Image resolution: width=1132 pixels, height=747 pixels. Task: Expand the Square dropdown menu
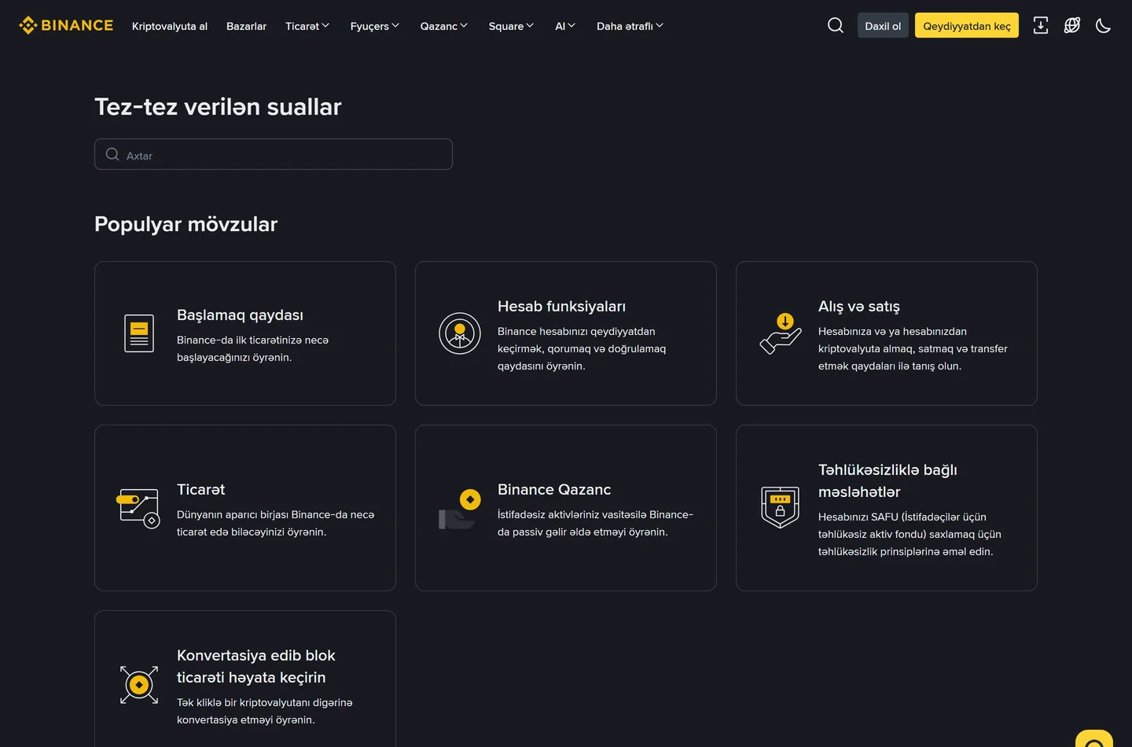(x=511, y=26)
